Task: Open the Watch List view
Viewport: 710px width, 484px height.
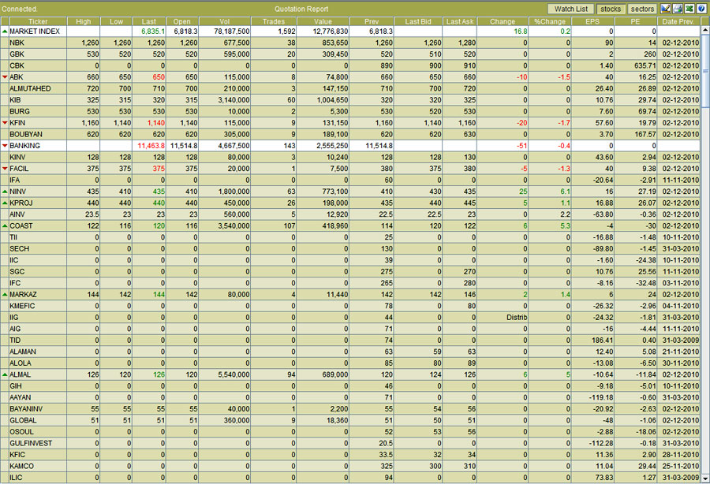Action: 571,9
